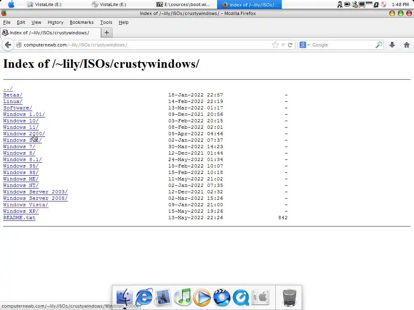Open the Trash in the dock
The image size is (414, 310).
coord(289,297)
